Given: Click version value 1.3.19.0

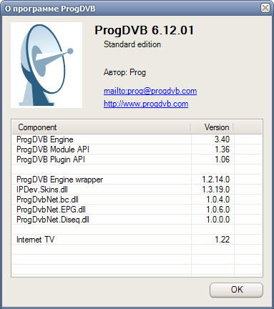Looking at the screenshot, I should point(216,190).
